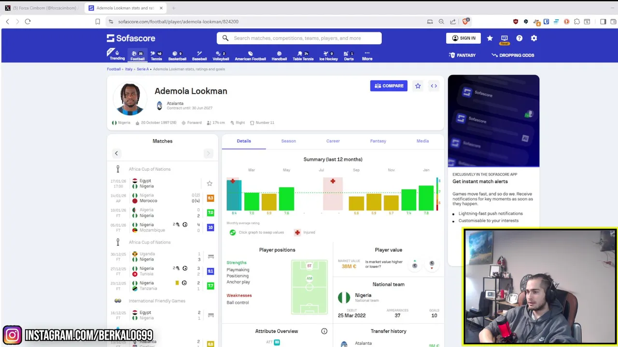Vote market value lower
Viewport: 618px width, 347px height.
coord(432,265)
